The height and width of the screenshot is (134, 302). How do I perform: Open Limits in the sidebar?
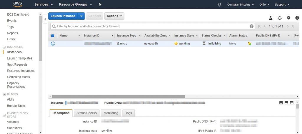[x=11, y=39]
